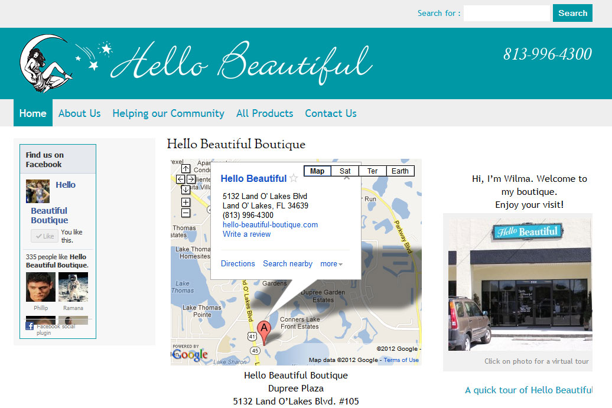Switch the map to Earth view
Image resolution: width=612 pixels, height=408 pixels.
click(x=400, y=171)
